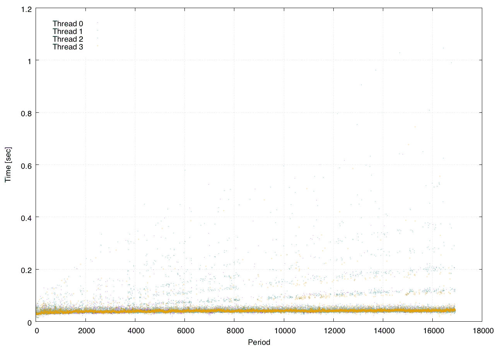Select the 0.2 y-axis tick label
This screenshot has width=495, height=346.
pyautogui.click(x=26, y=269)
